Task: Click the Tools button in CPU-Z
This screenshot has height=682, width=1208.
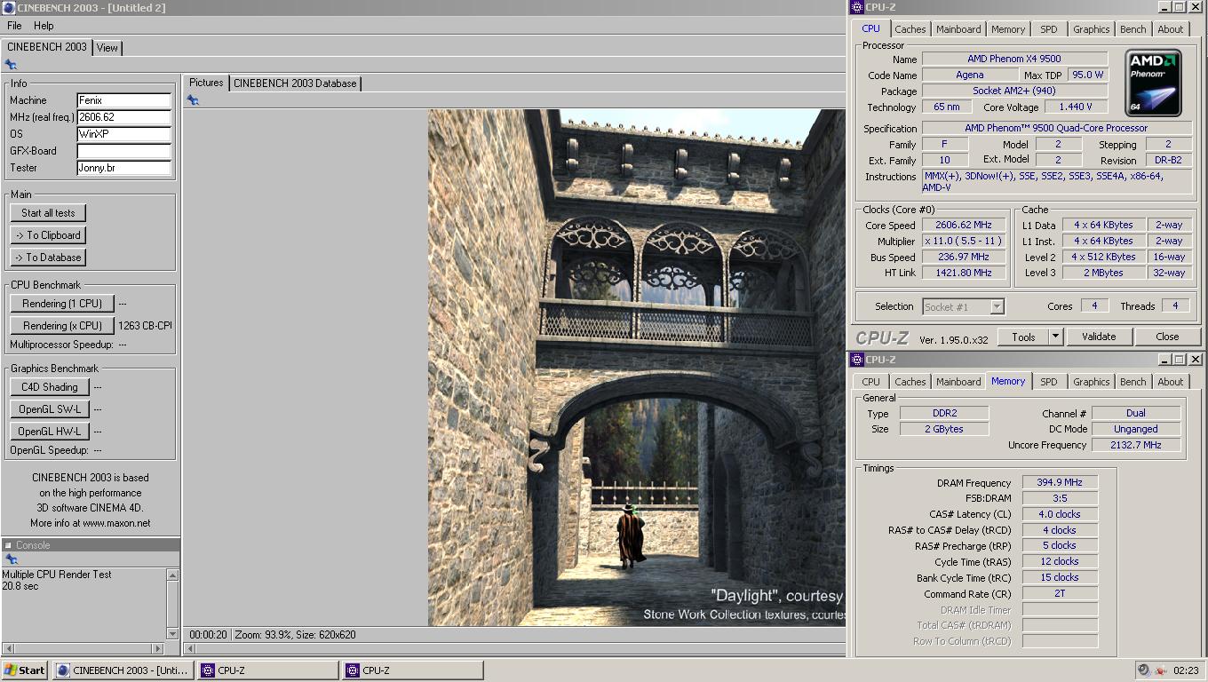Action: tap(1023, 337)
